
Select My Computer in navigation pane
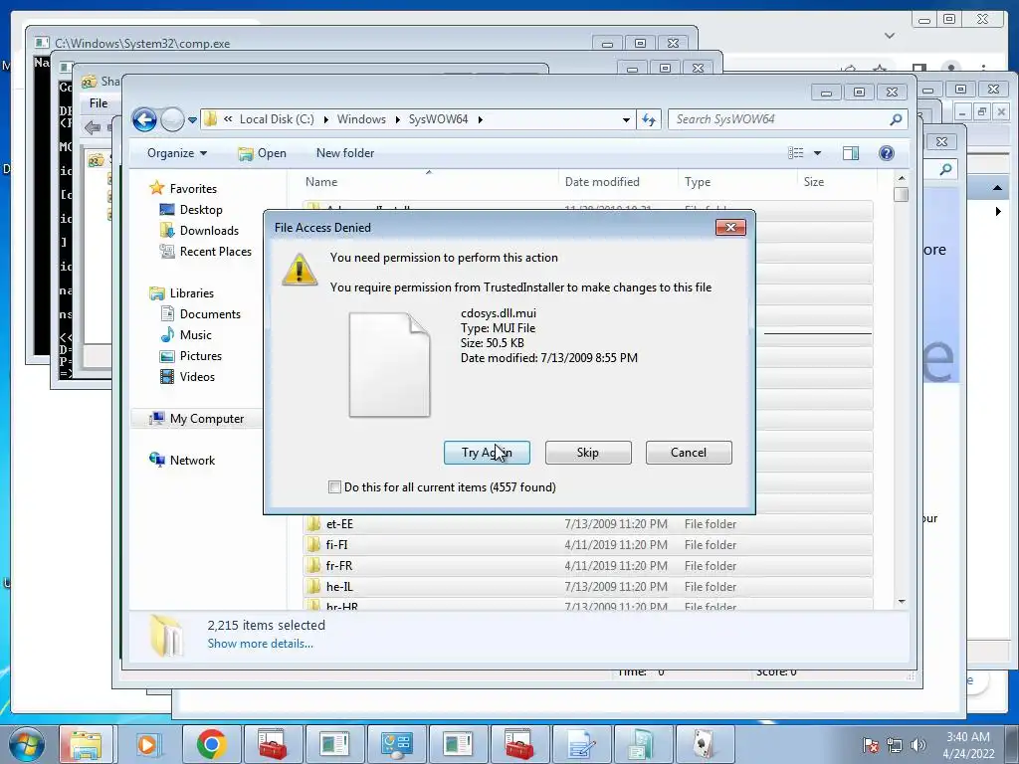(207, 419)
